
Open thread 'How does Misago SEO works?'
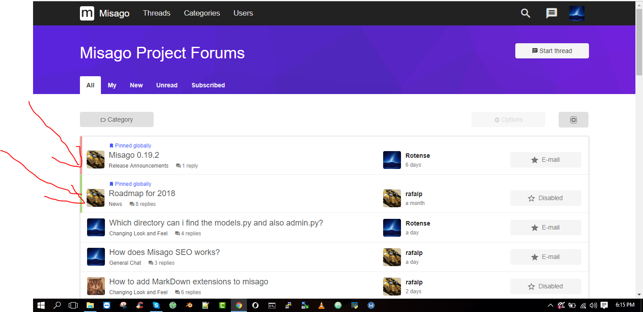point(164,252)
